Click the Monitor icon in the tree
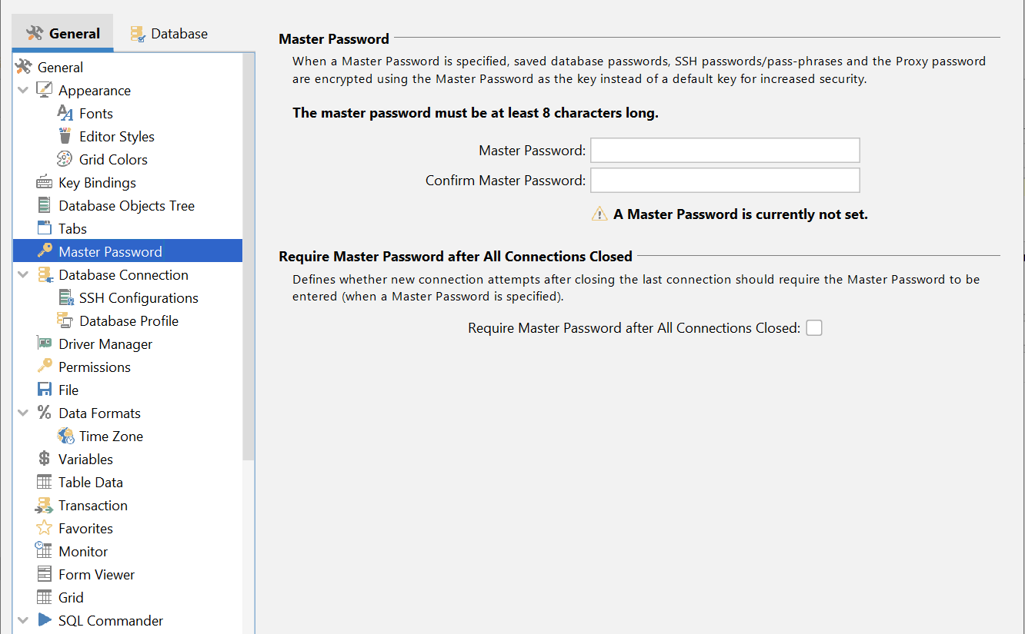1025x634 pixels. (45, 552)
